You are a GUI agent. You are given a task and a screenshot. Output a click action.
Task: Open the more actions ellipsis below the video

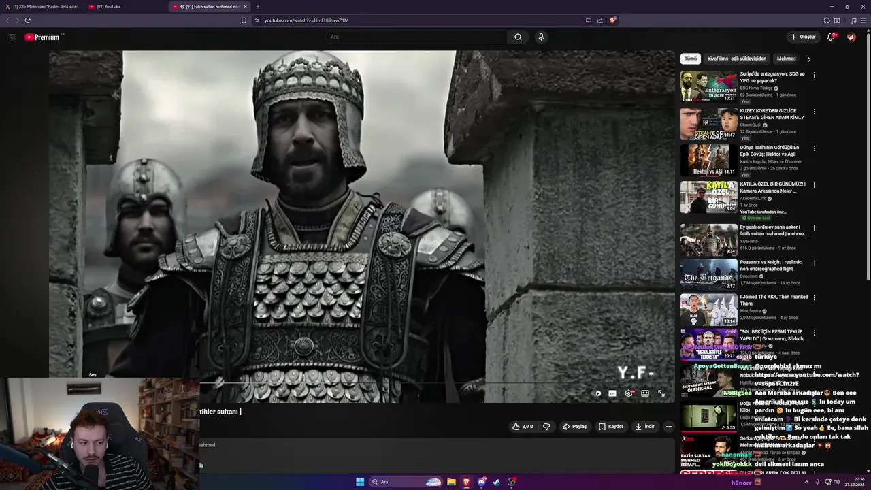(x=669, y=427)
